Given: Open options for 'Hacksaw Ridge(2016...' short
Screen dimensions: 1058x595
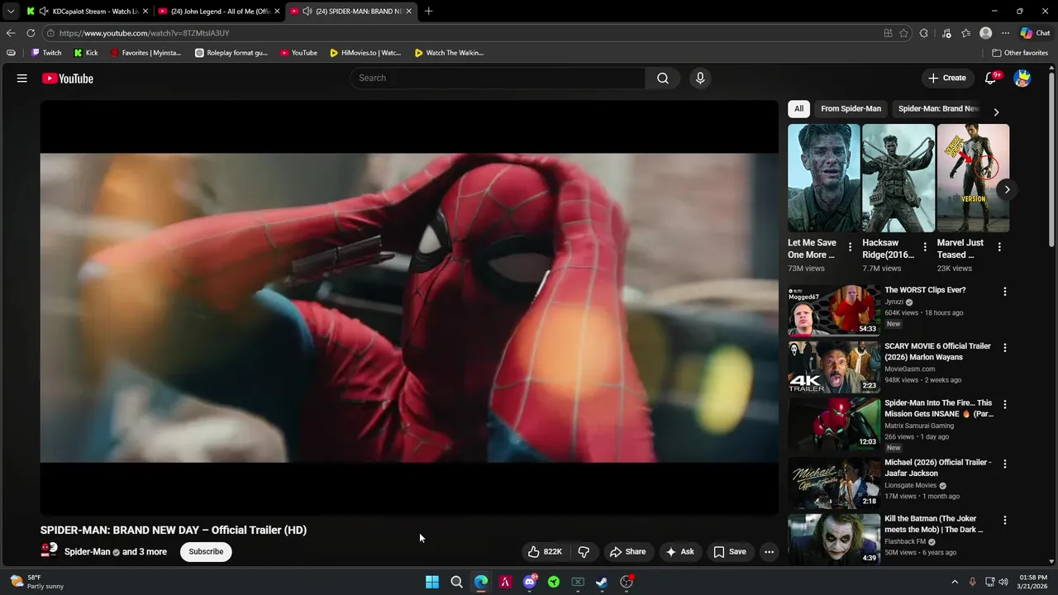Looking at the screenshot, I should click(924, 247).
